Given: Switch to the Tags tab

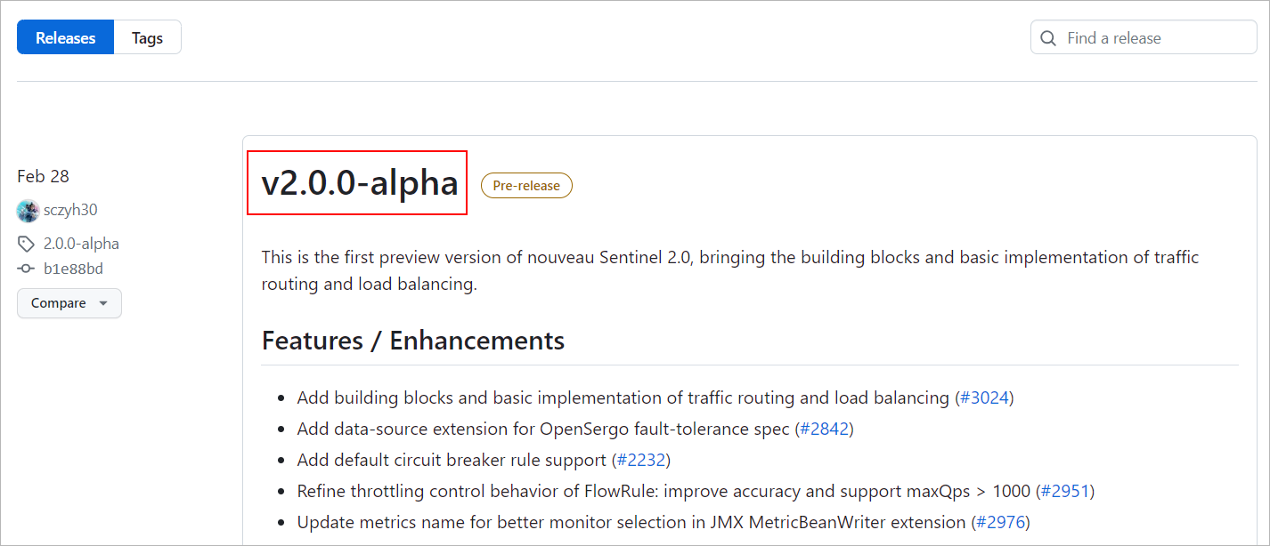Looking at the screenshot, I should coord(147,38).
